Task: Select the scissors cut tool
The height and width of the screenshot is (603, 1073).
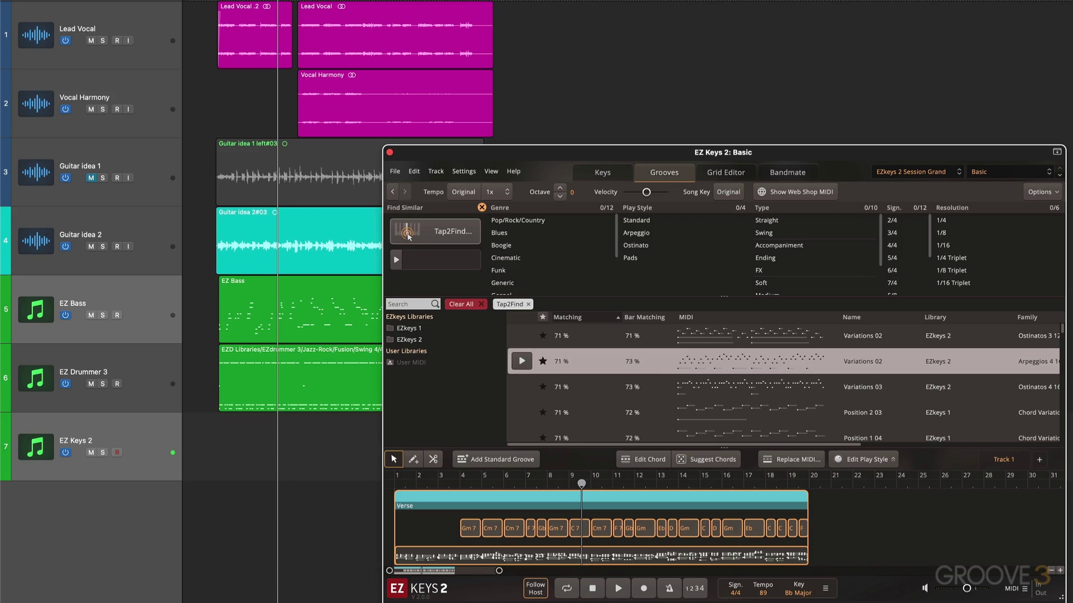Action: [x=433, y=459]
